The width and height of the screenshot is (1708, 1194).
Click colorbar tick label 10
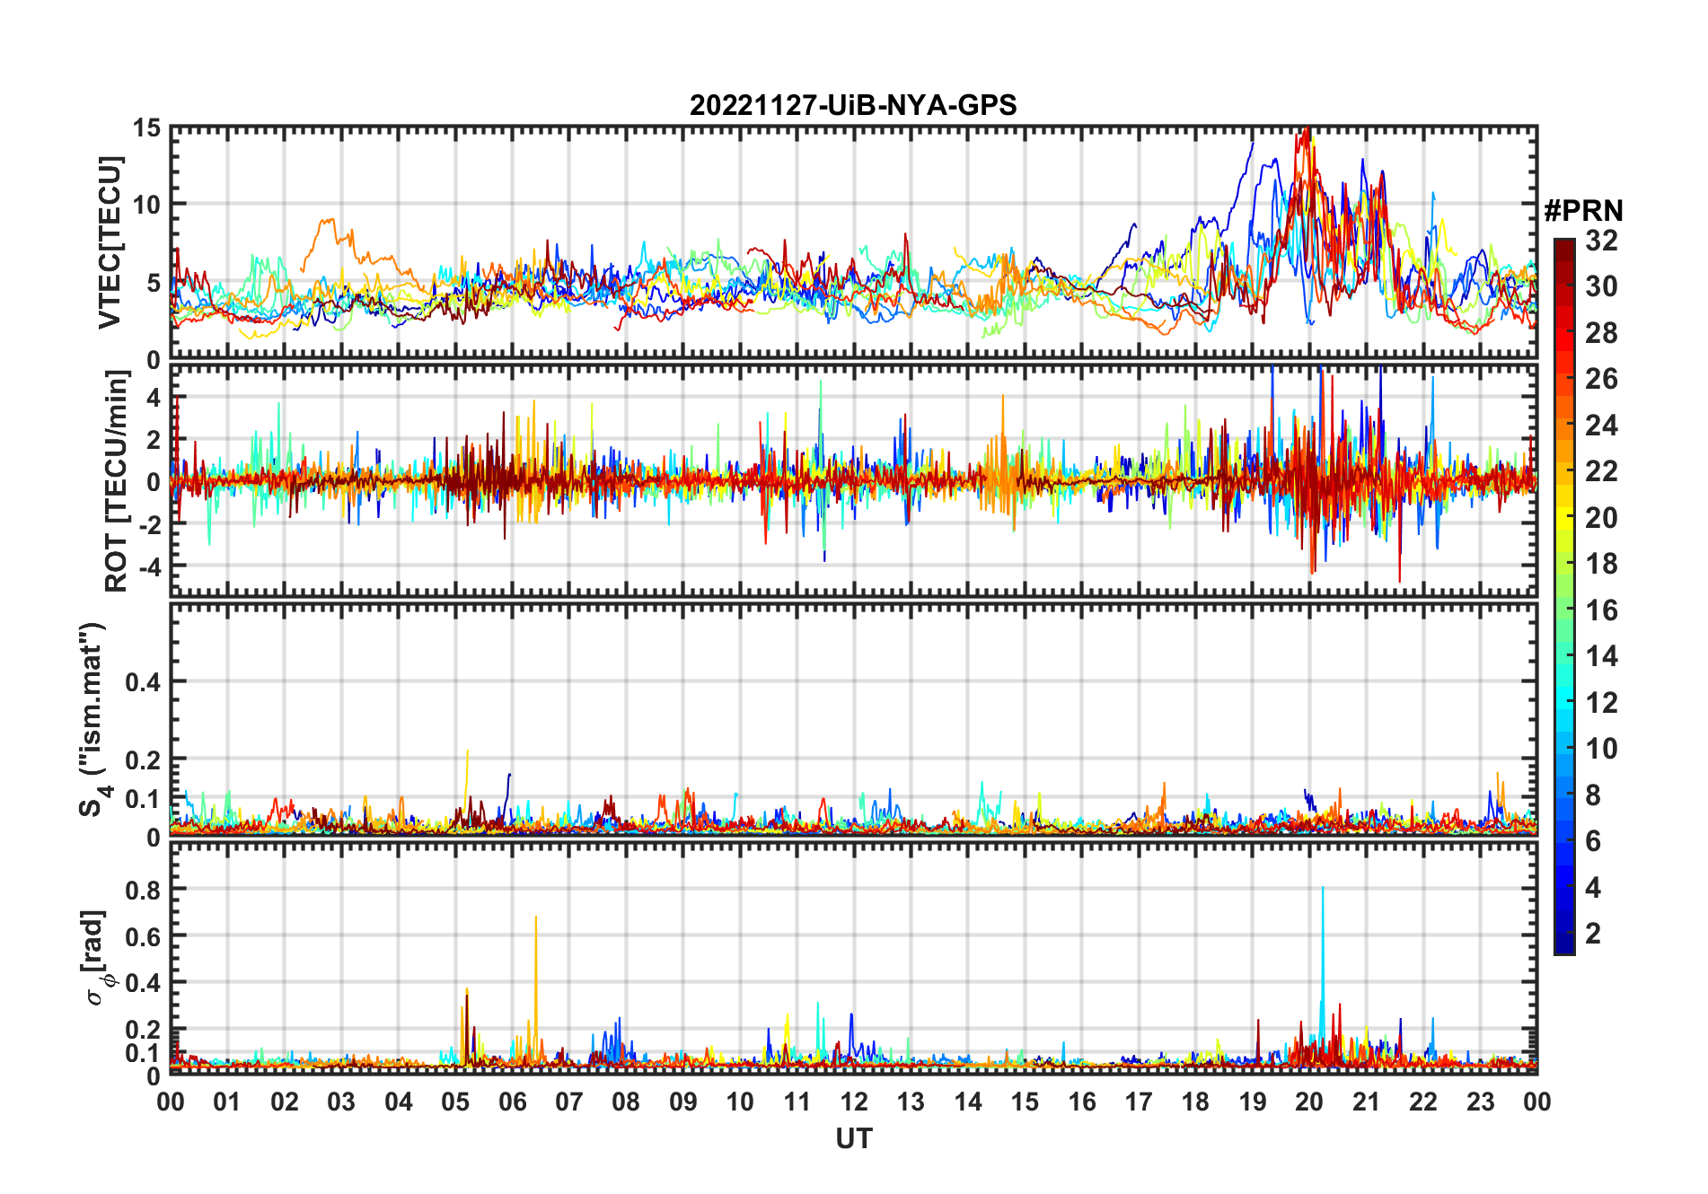(1601, 749)
